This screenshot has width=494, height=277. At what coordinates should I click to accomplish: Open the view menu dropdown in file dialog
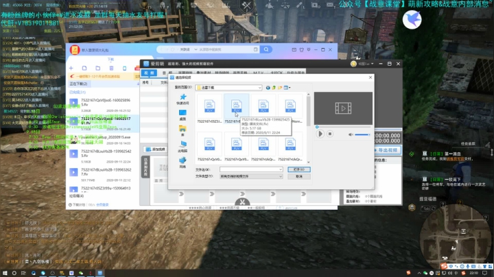[x=287, y=88]
